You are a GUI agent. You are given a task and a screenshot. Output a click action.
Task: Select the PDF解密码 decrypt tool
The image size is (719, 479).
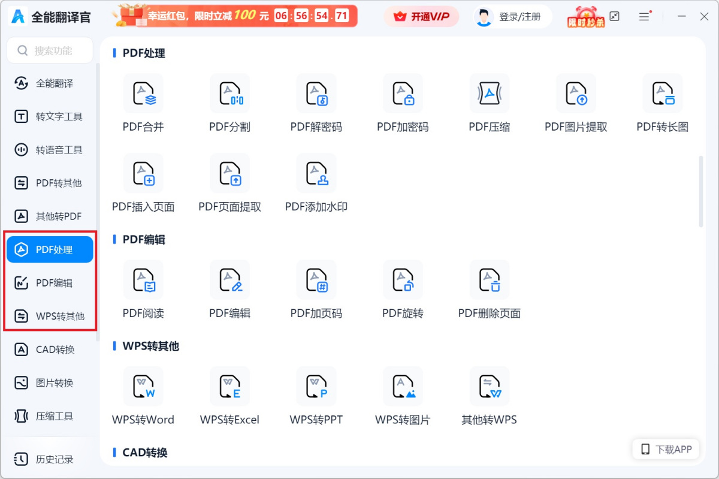point(316,102)
